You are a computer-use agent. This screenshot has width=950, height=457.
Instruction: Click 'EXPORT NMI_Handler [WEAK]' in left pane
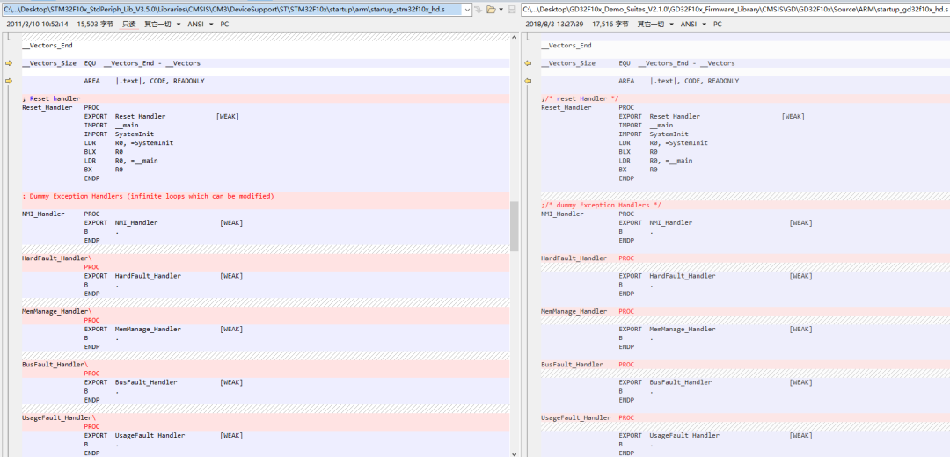[x=164, y=222]
